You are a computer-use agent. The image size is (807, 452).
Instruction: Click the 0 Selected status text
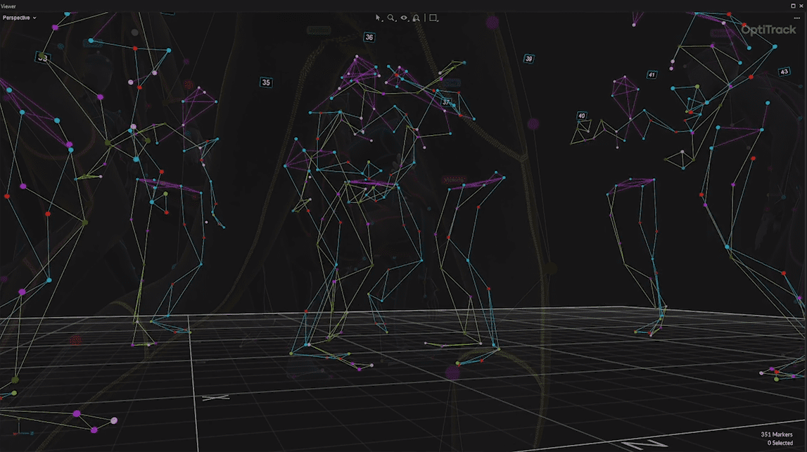[x=780, y=443]
